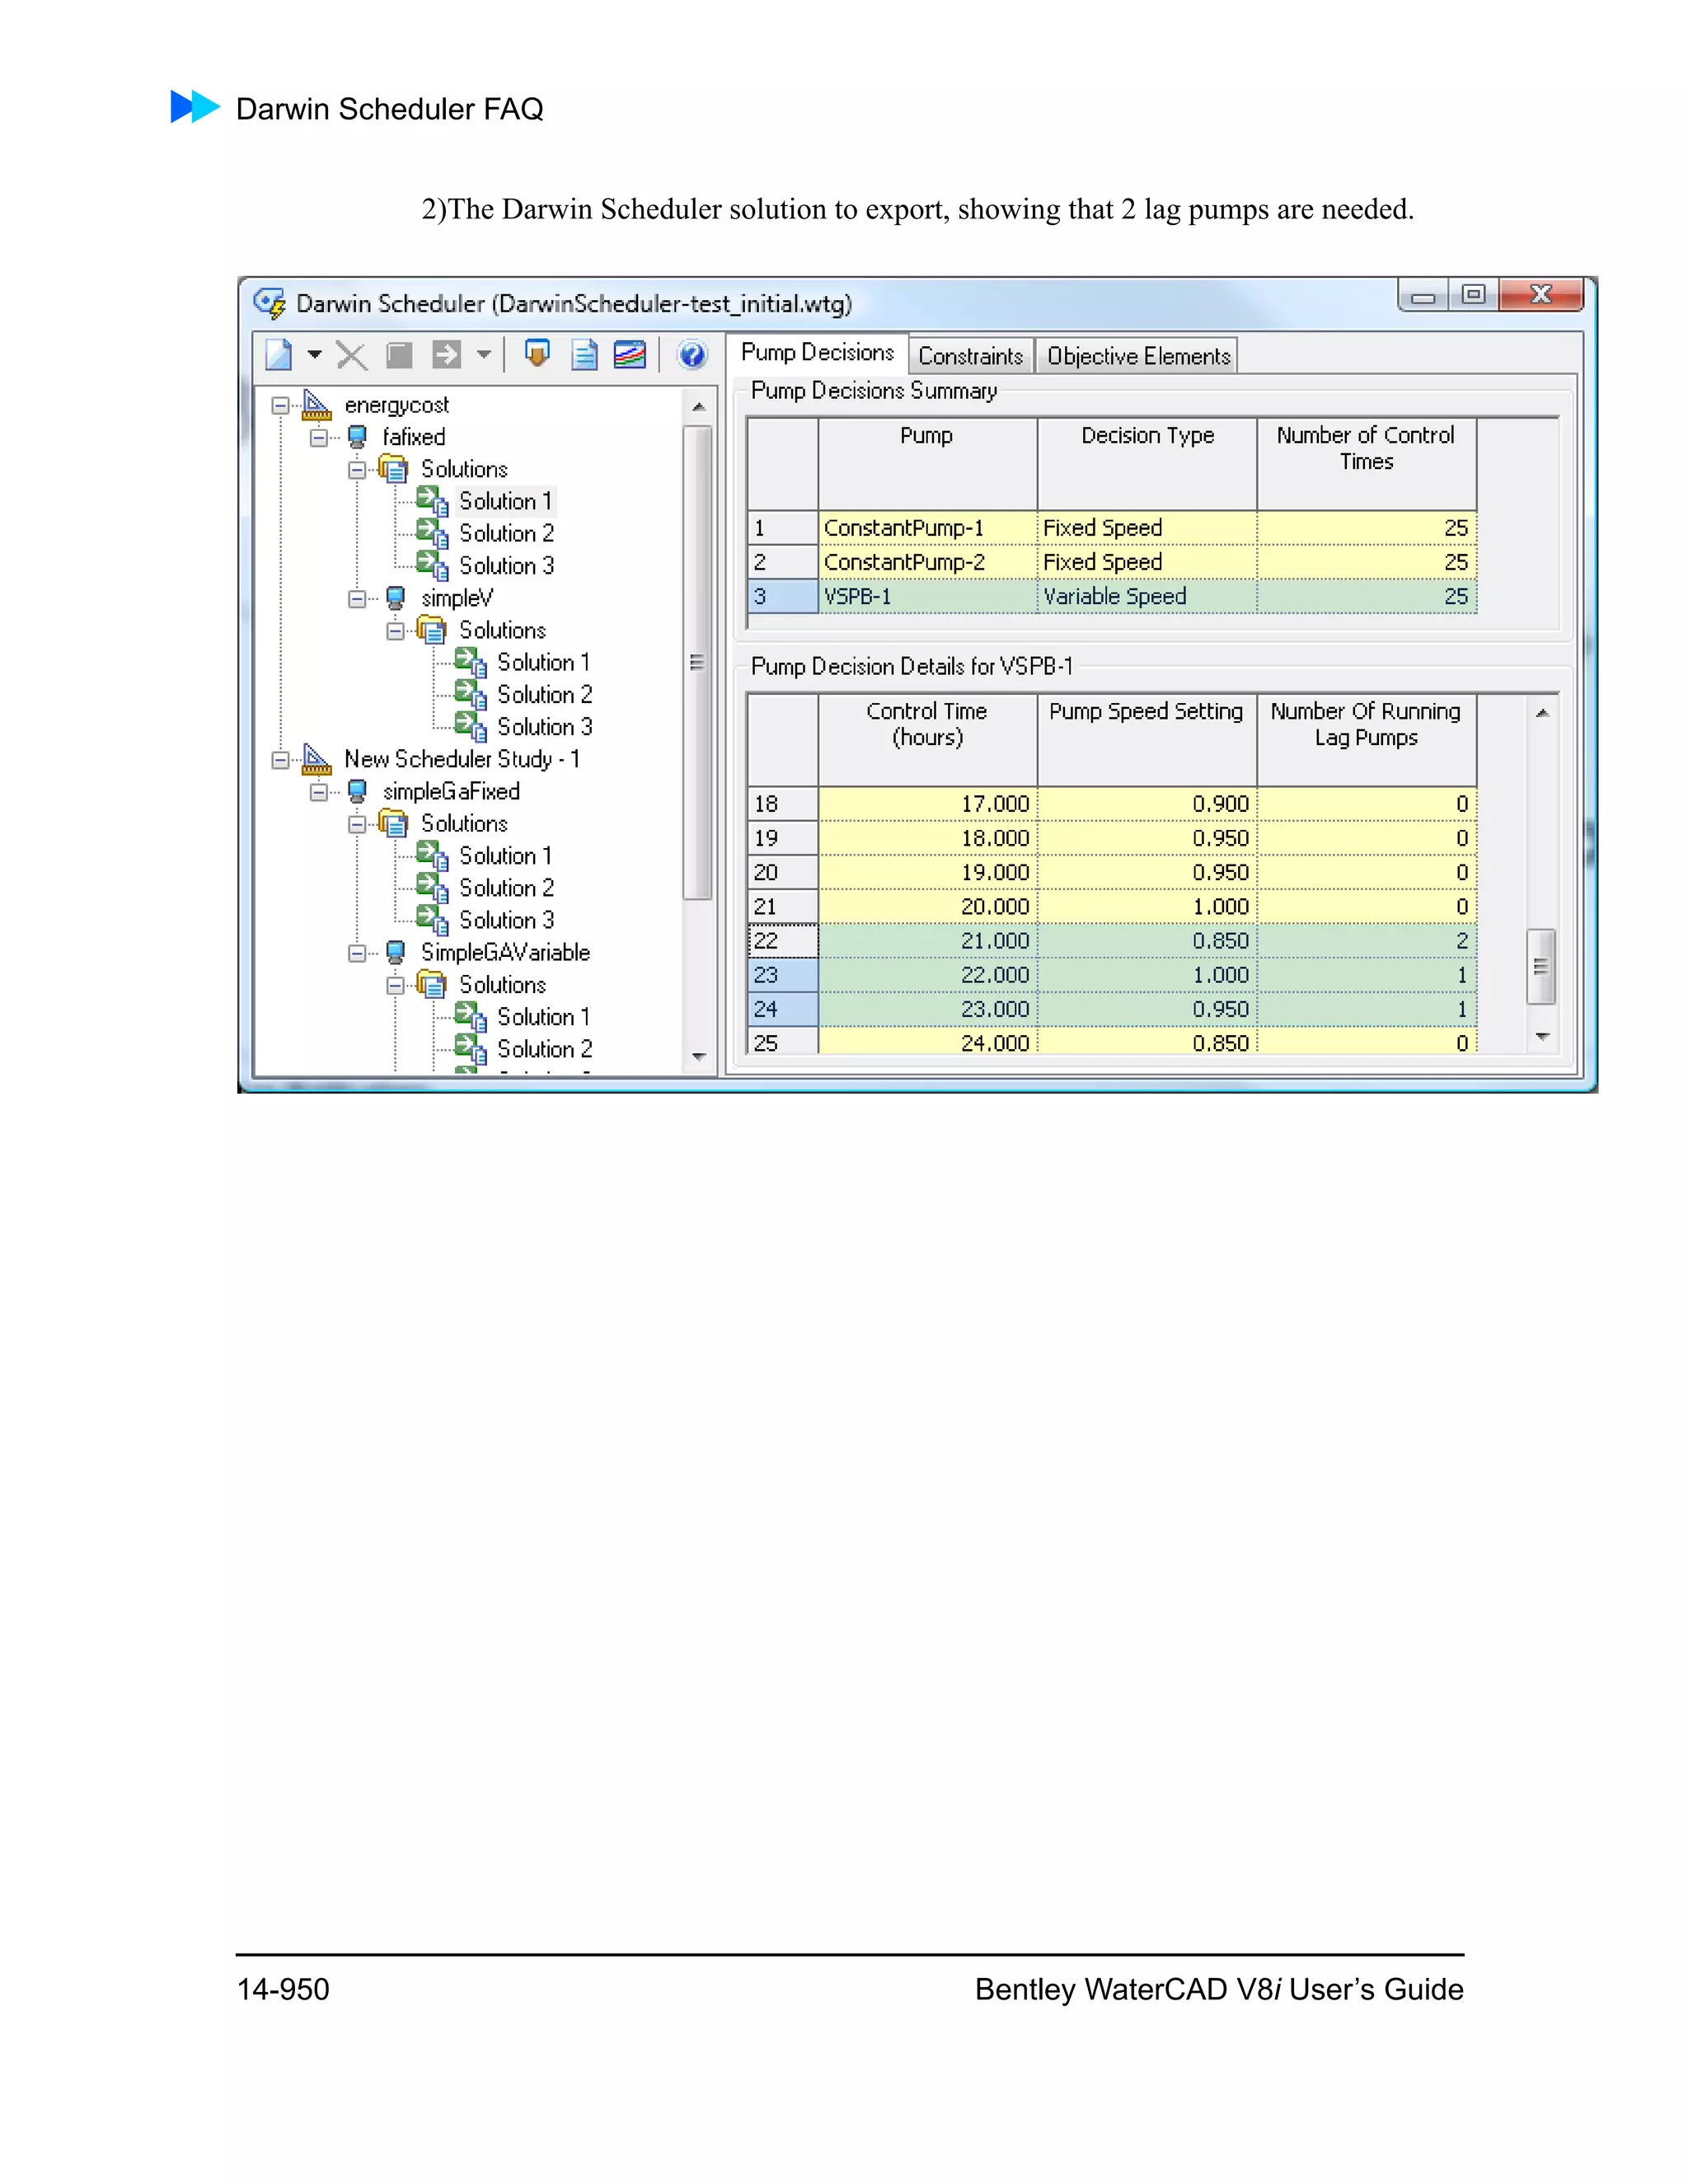
Task: Click the fafixed computer icon
Action: coord(357,437)
